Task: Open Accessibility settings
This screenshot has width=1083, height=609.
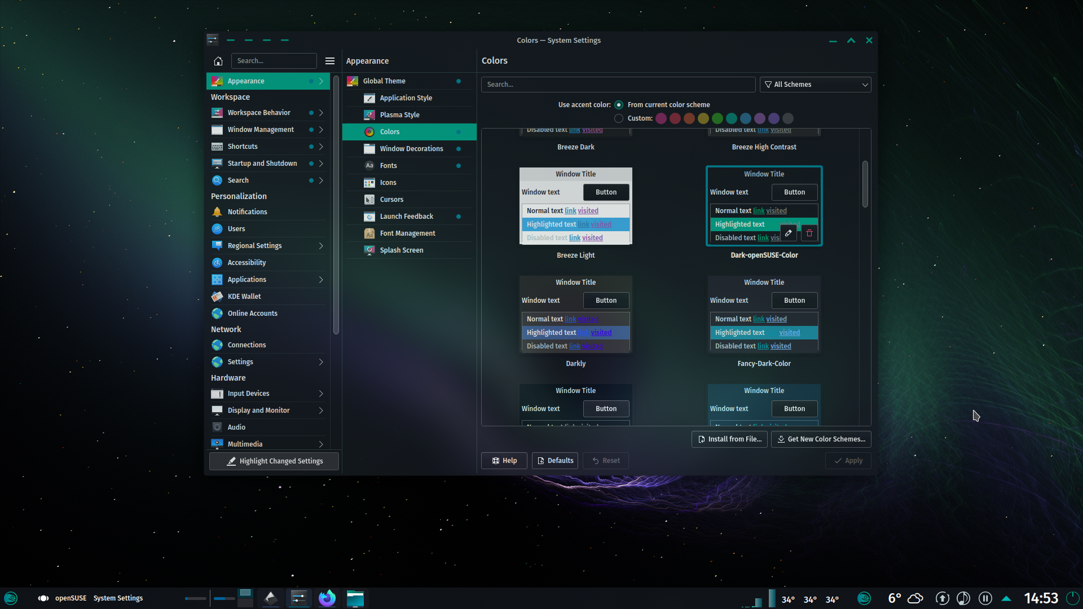Action: 268,263
